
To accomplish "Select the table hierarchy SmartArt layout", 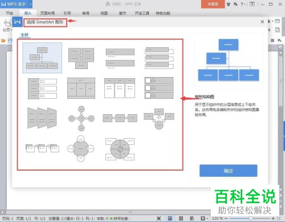I will [x=81, y=88].
